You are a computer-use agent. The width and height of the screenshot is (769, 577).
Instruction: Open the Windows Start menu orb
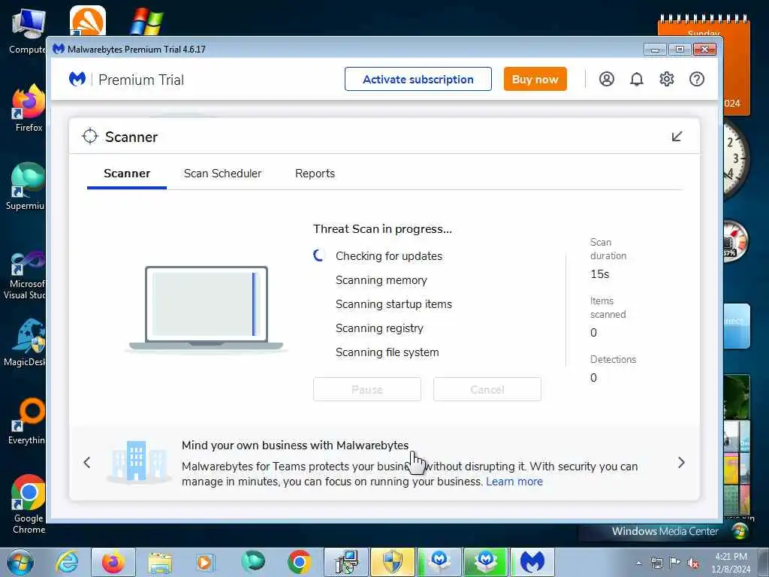[x=20, y=562]
